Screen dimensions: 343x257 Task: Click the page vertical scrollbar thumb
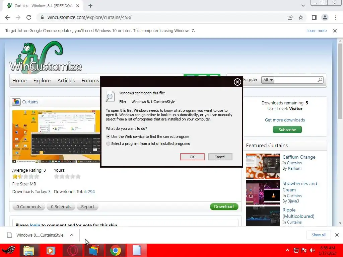pos(340,81)
